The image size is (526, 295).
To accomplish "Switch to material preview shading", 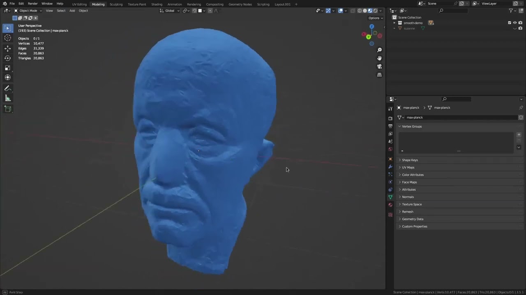I will tap(370, 11).
